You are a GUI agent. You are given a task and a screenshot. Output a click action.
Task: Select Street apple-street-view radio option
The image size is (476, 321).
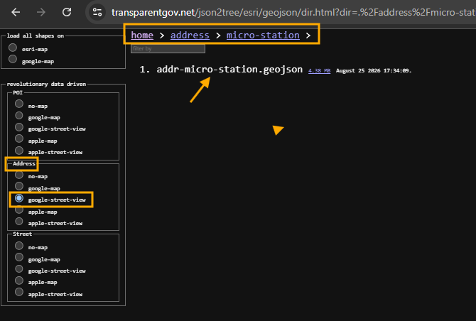point(19,292)
